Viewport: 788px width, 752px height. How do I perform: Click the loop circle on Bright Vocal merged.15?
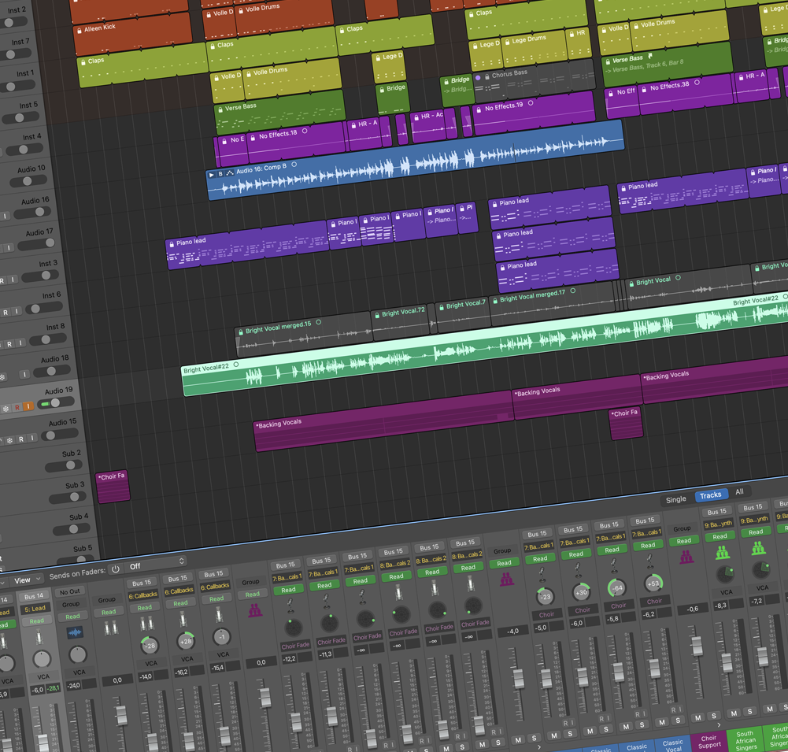click(x=319, y=322)
